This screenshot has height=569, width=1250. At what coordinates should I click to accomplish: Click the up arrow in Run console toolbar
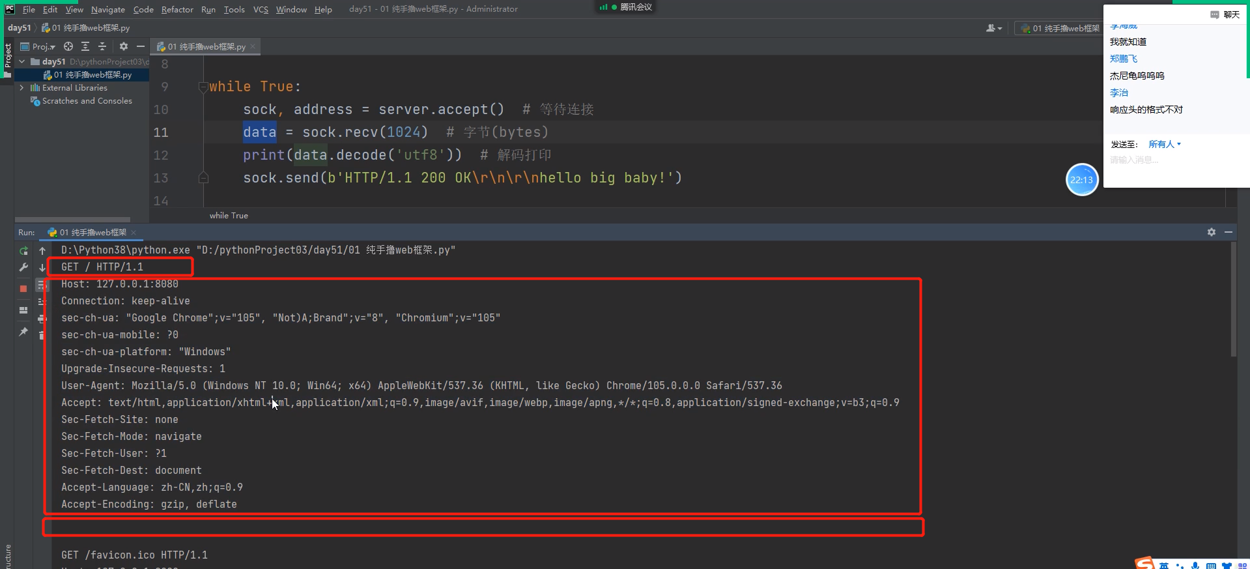pos(42,251)
